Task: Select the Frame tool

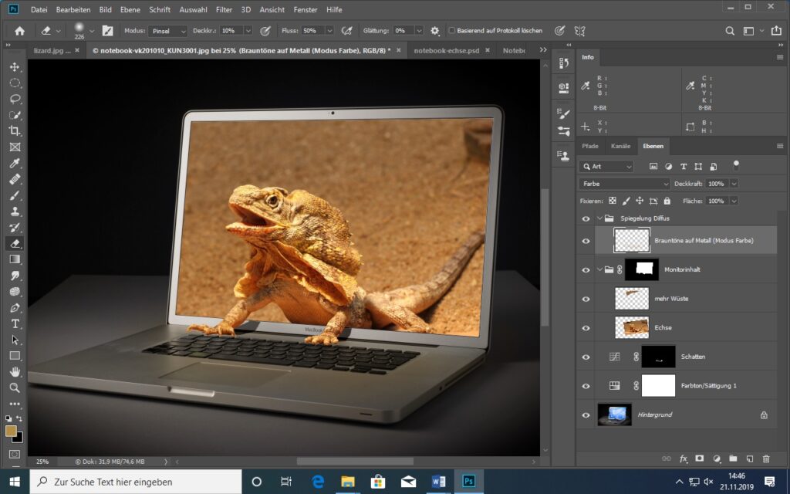Action: coord(15,147)
